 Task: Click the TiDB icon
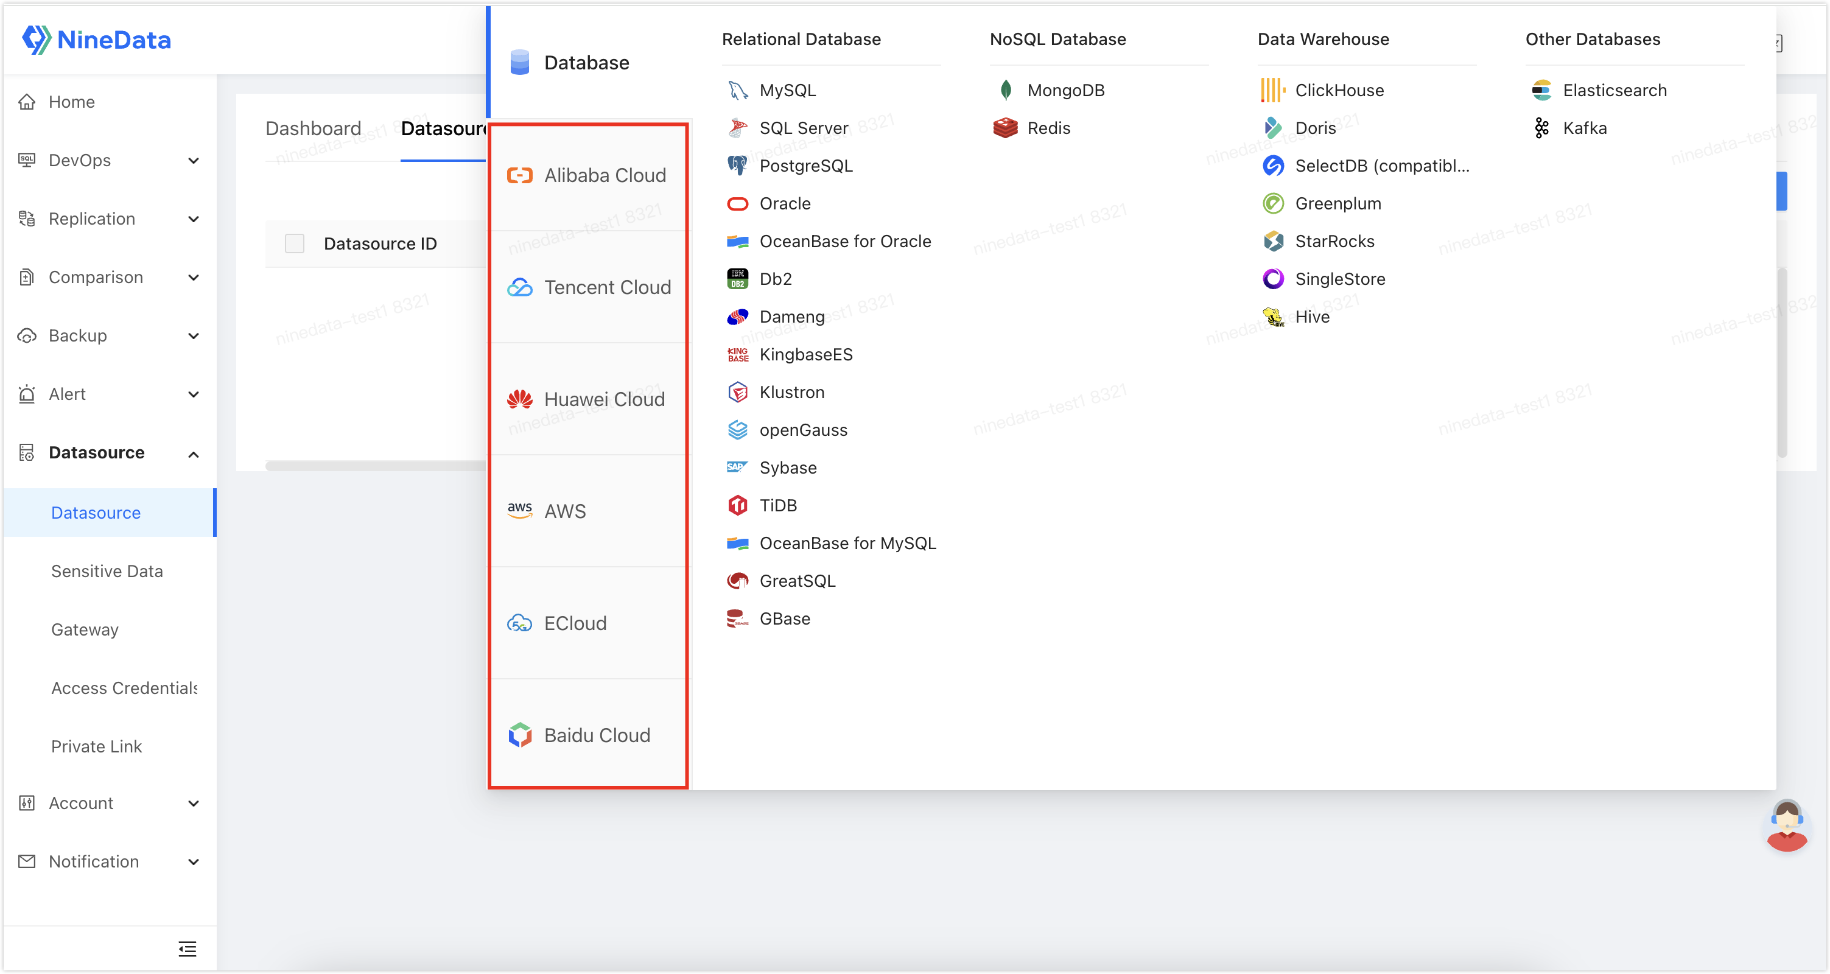(737, 505)
